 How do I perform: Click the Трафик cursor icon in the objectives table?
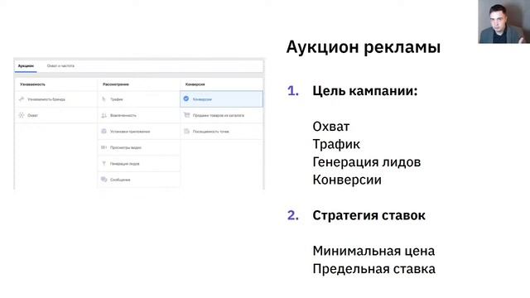click(104, 99)
